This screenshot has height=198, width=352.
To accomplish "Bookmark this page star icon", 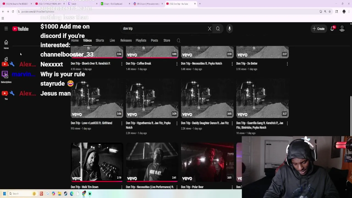I will (x=330, y=12).
